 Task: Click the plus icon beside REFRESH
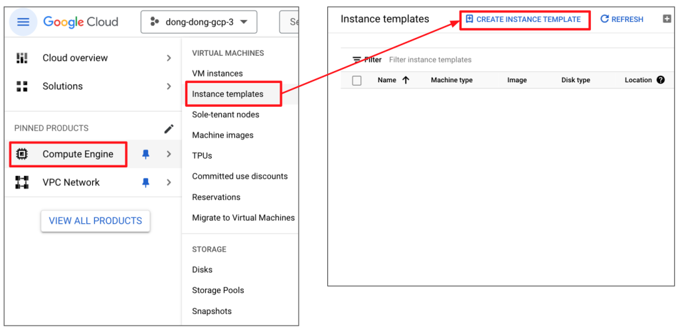coord(667,19)
